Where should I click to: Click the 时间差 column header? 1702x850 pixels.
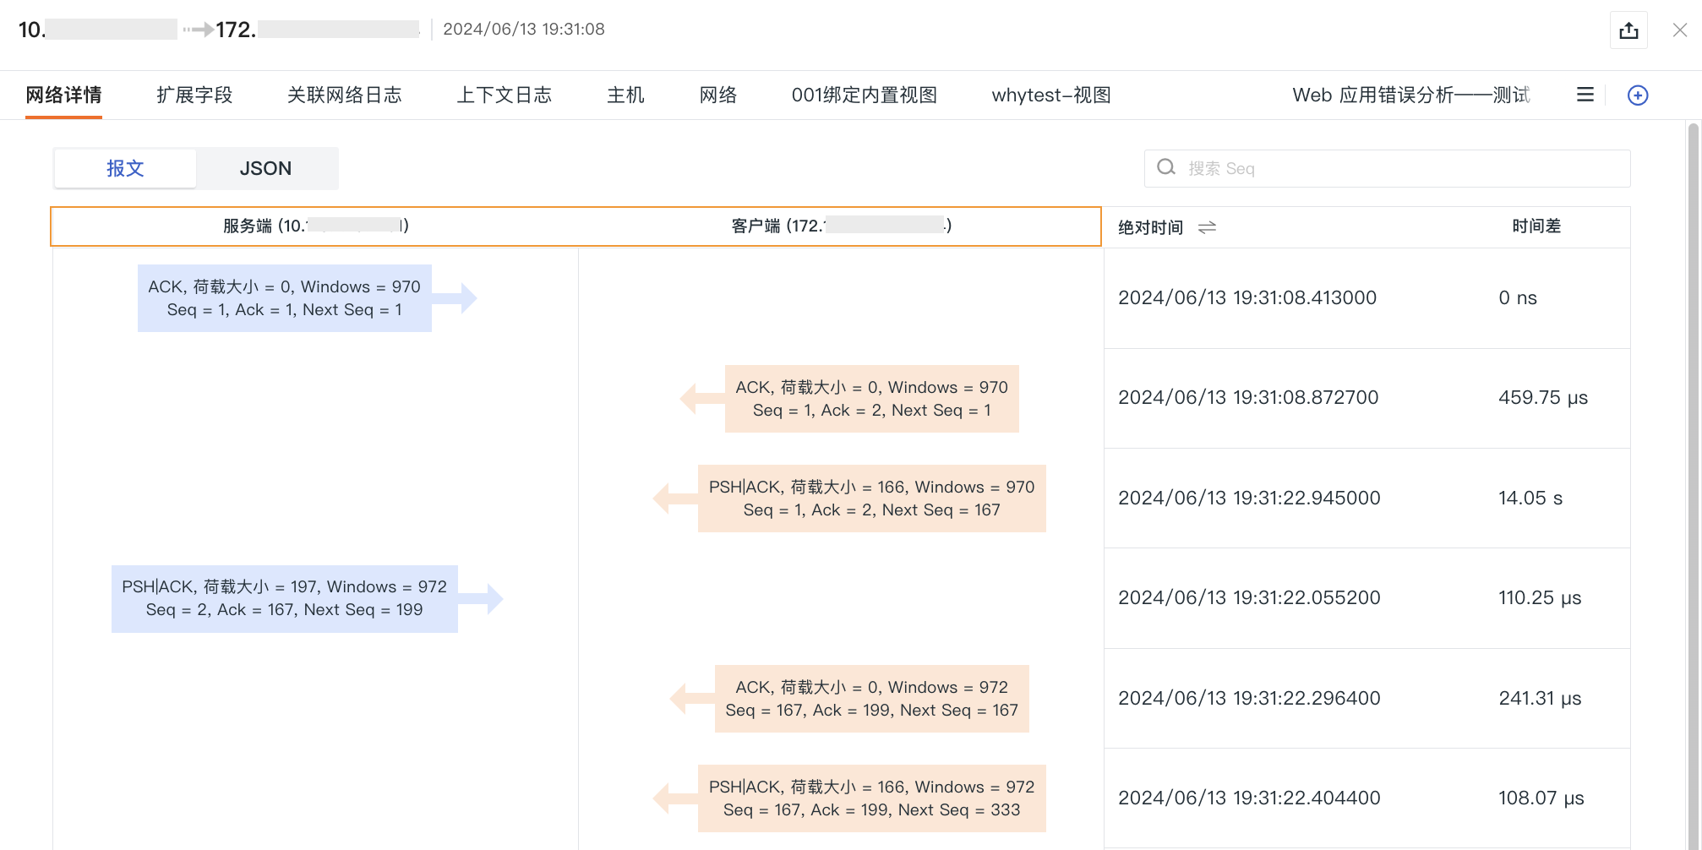click(x=1536, y=226)
